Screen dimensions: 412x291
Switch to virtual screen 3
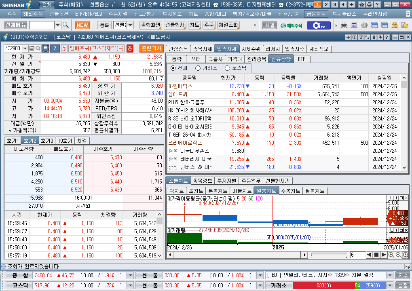(335, 4)
